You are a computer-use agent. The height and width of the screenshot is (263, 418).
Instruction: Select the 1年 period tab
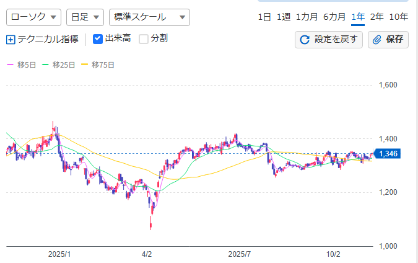point(358,17)
